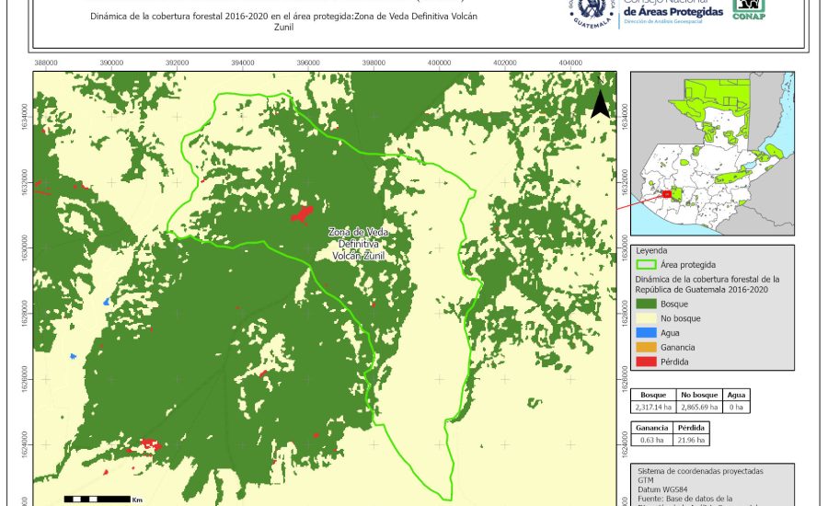Click the Pérdida 21.96 ha table cell

point(691,440)
